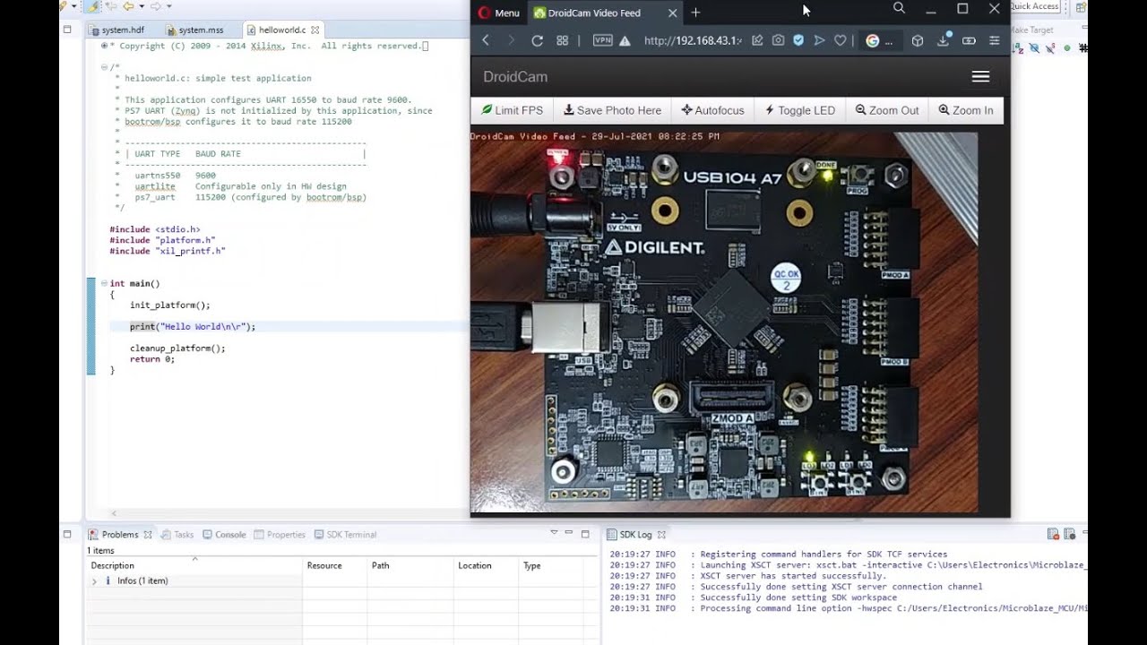The image size is (1147, 645).
Task: Click the Limit FPS button
Action: point(512,110)
